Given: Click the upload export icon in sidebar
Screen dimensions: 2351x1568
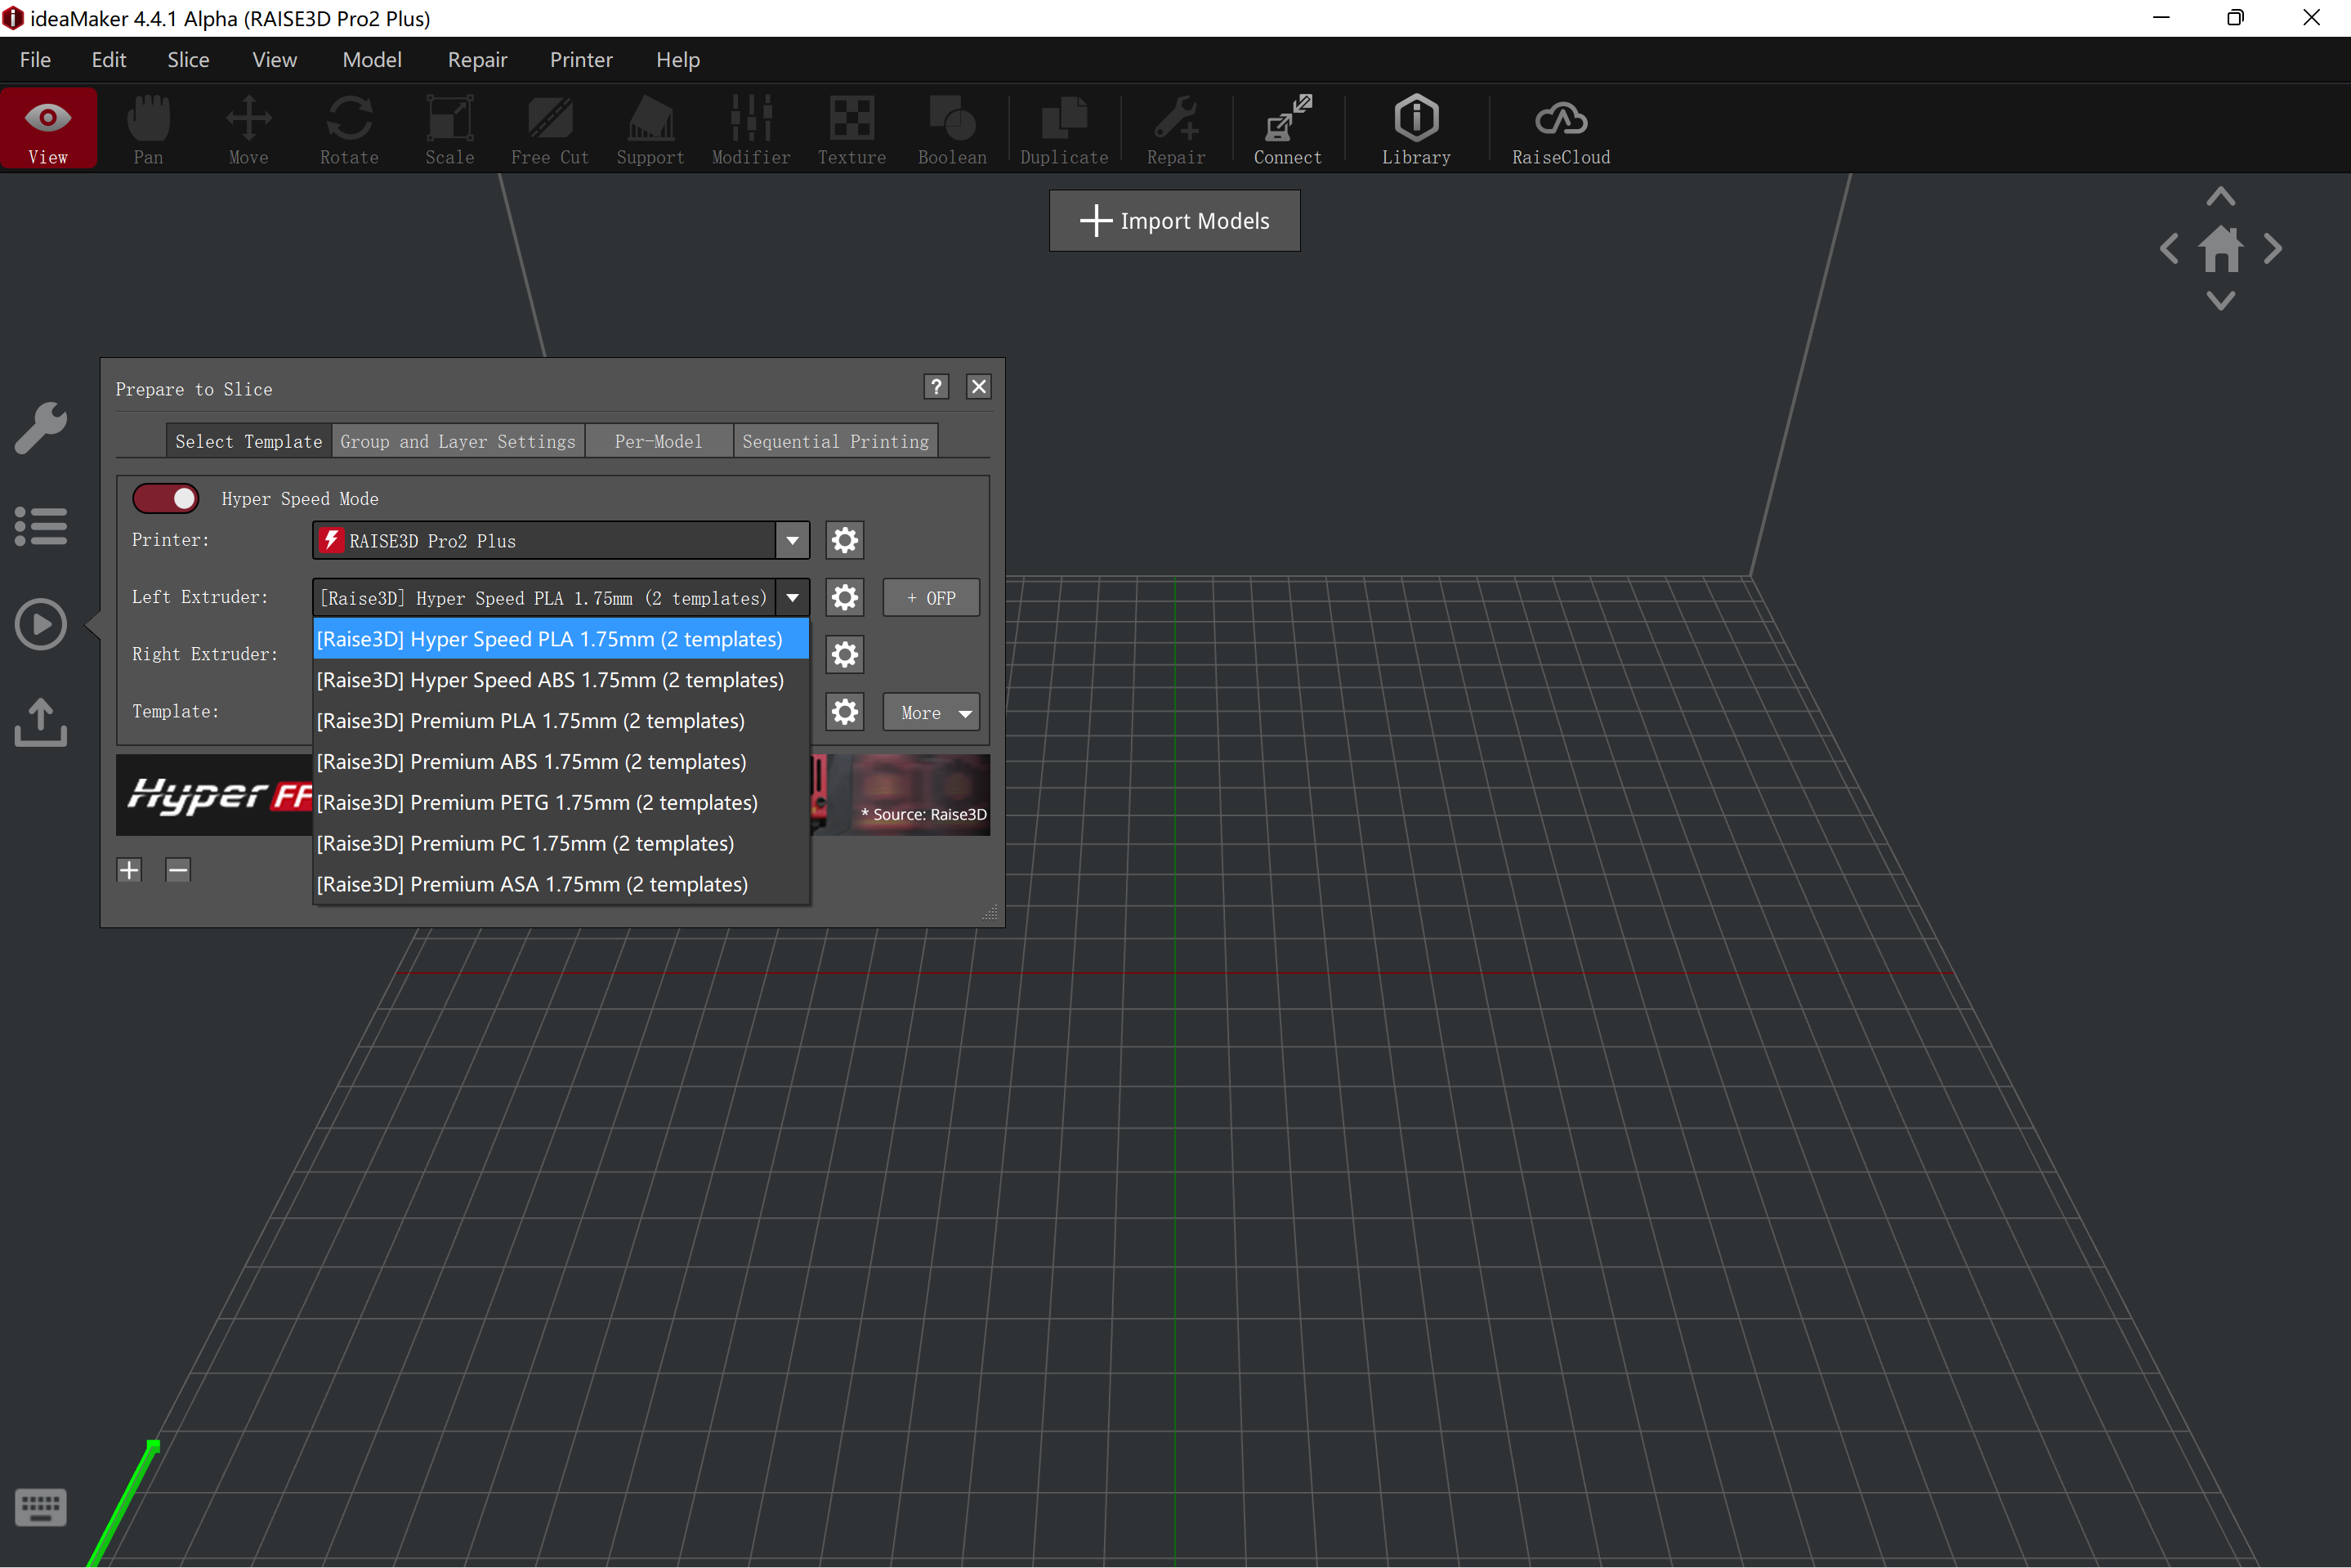Looking at the screenshot, I should [41, 722].
